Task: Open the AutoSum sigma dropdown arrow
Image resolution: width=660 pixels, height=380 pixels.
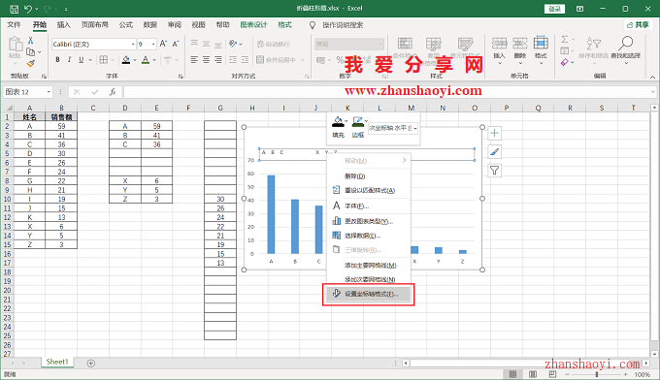Action: click(x=574, y=40)
